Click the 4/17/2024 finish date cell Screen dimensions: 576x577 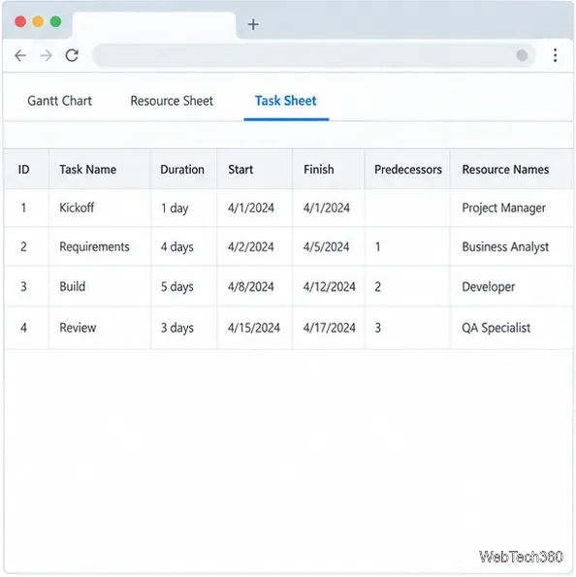coord(329,328)
